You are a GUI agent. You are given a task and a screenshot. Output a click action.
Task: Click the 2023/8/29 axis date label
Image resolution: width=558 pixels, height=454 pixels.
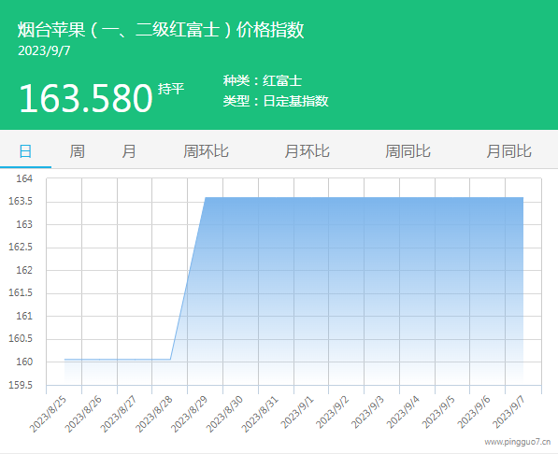(190, 415)
